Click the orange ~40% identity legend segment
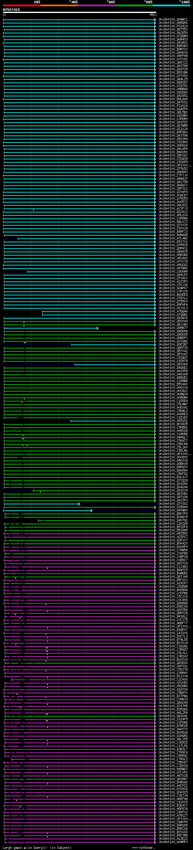The width and height of the screenshot is (193, 850). tap(59, 5)
